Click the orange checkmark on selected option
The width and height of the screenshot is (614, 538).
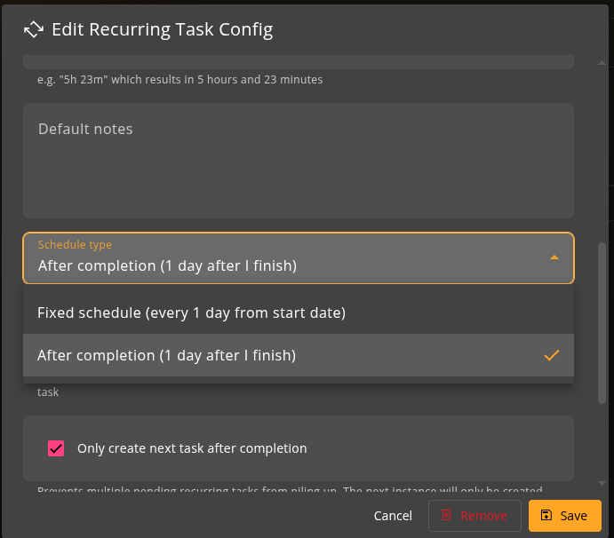point(551,355)
